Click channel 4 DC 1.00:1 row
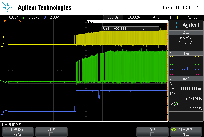The image size is (204, 137). pyautogui.click(x=186, y=73)
